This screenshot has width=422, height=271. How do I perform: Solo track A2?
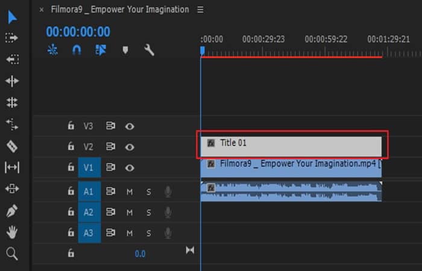pos(148,213)
